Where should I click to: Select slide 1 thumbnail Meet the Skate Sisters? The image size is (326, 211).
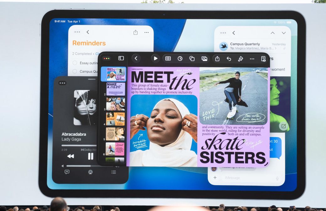tap(116, 74)
